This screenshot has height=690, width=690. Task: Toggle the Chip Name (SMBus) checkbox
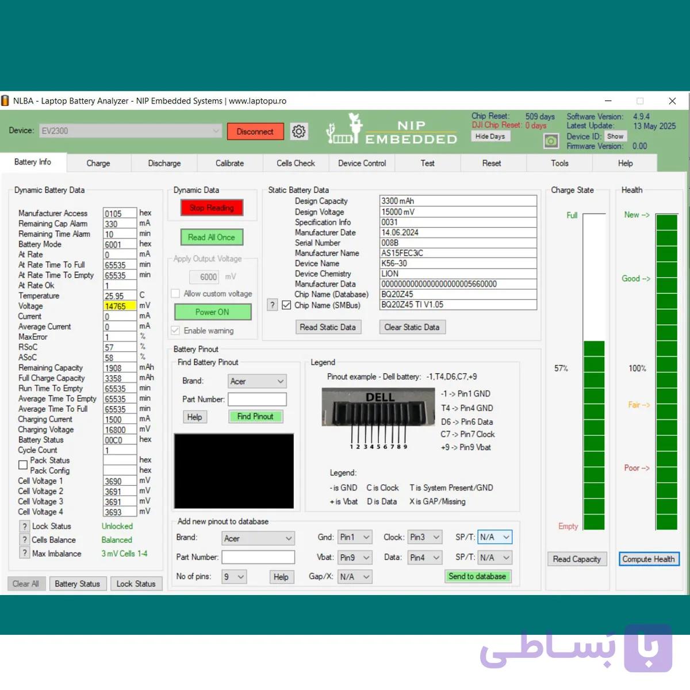tap(286, 305)
